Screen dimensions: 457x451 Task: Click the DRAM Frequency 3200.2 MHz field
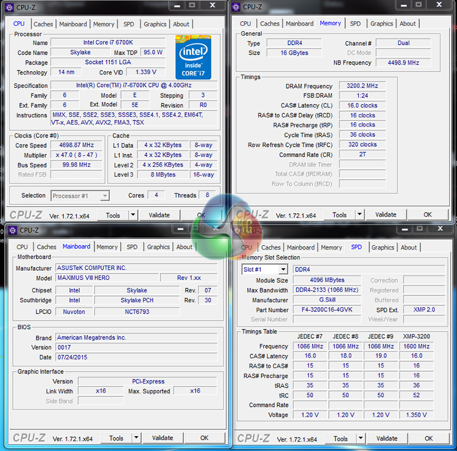pyautogui.click(x=362, y=86)
